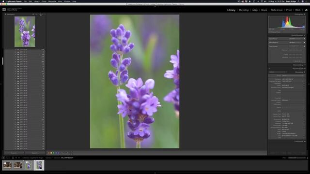310x174 pixels.
Task: Apply yellow color label in toolbar
Action: [51, 153]
